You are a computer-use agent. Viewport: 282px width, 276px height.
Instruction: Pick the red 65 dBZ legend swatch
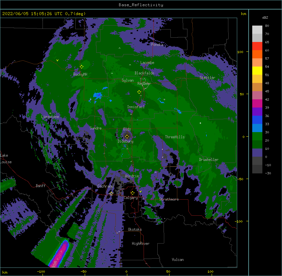point(257,46)
